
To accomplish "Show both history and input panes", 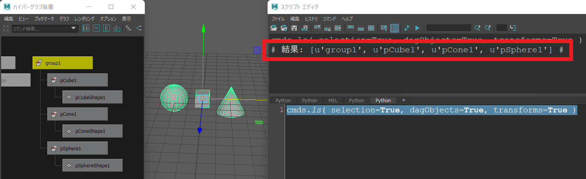I will pyautogui.click(x=371, y=28).
